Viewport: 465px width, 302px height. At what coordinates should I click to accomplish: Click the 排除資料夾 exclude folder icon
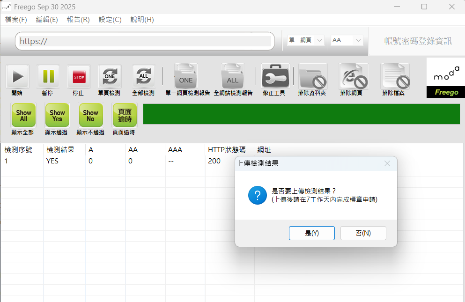[x=313, y=76]
